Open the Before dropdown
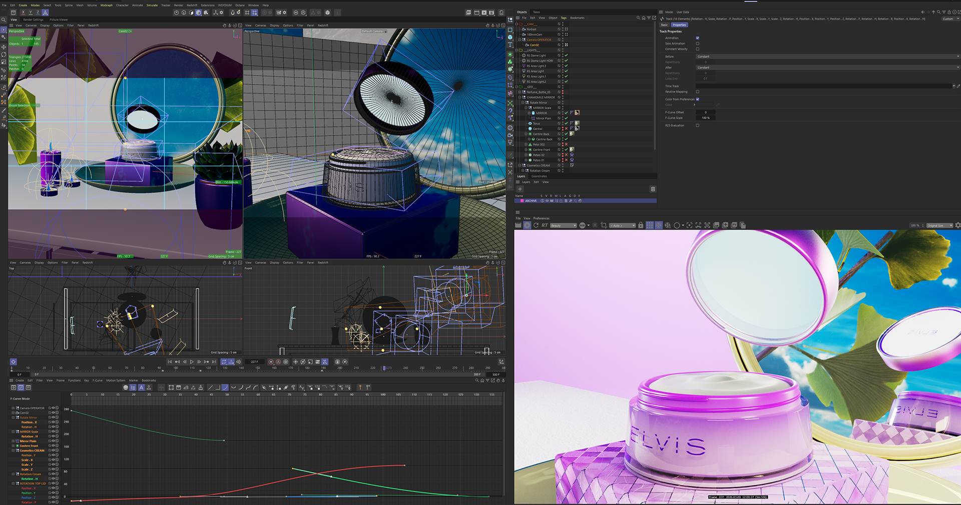Screen dimensions: 961x505 827,57
